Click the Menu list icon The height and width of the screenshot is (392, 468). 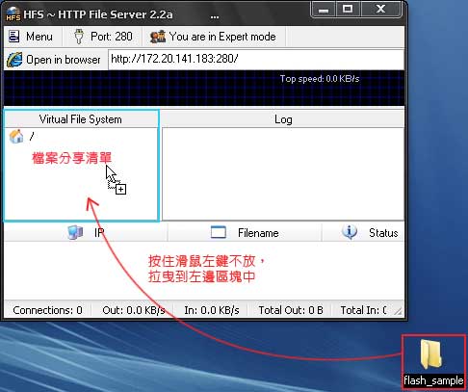[13, 37]
